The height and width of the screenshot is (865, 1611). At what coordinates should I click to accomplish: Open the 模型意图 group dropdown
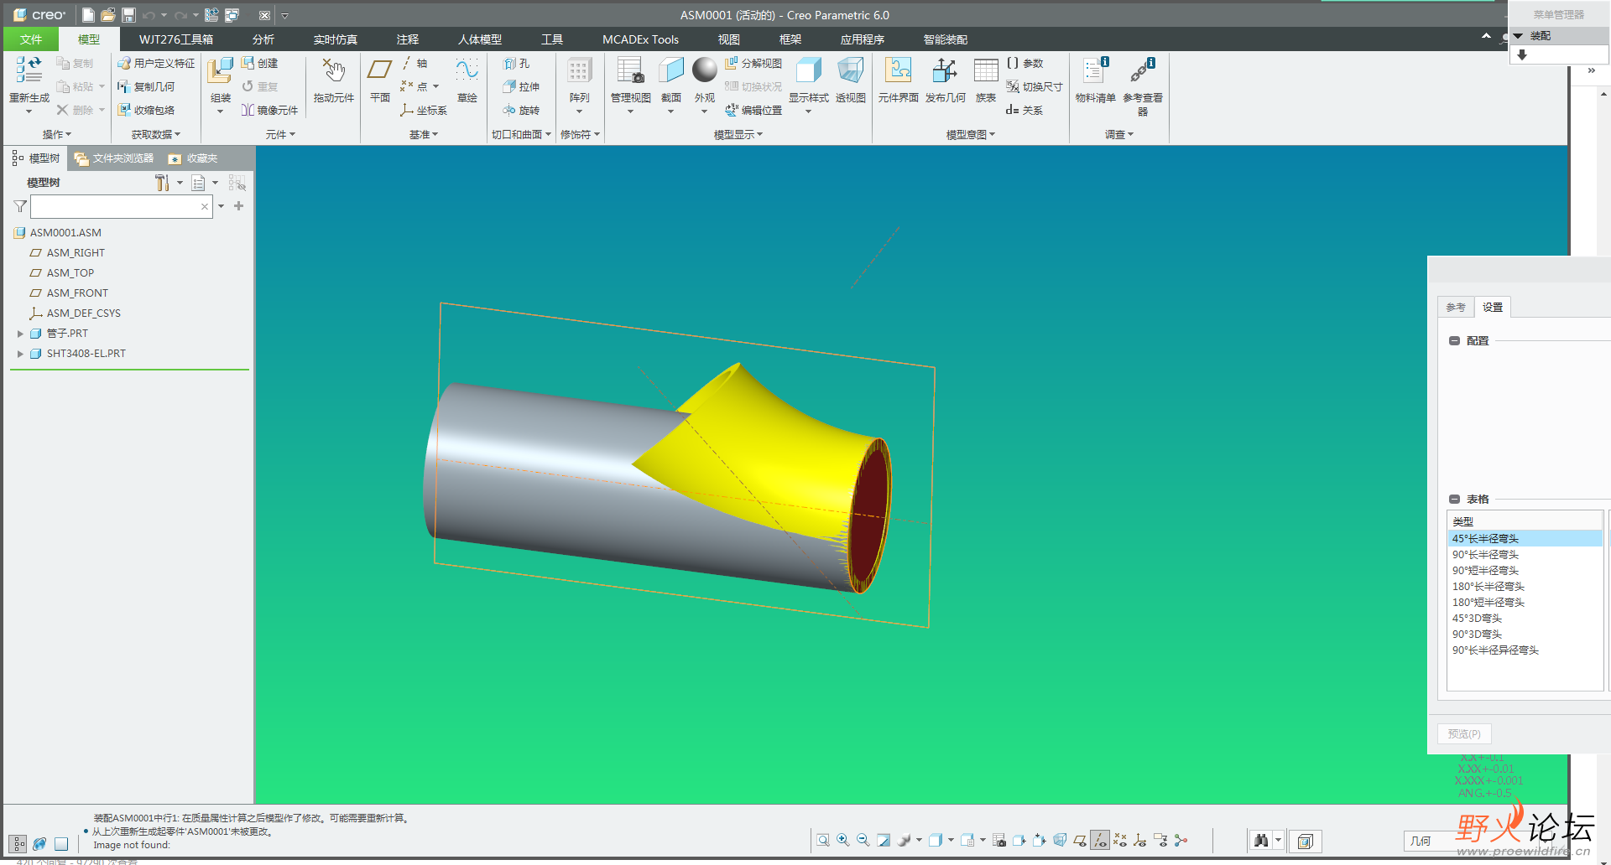[x=971, y=134]
